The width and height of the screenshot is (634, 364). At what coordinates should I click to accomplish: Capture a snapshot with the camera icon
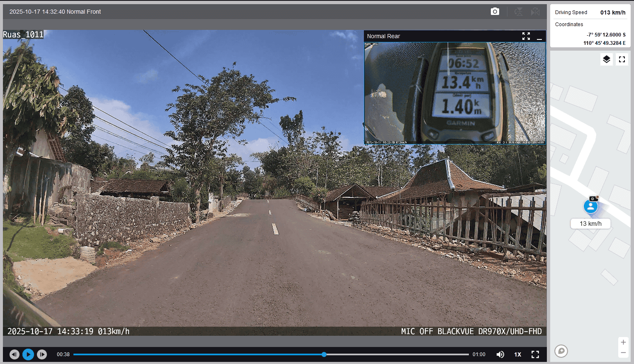pyautogui.click(x=495, y=12)
